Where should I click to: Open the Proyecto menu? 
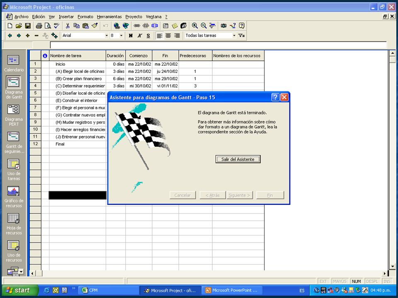pyautogui.click(x=133, y=17)
